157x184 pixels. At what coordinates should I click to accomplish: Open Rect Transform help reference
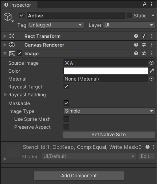[x=136, y=36]
